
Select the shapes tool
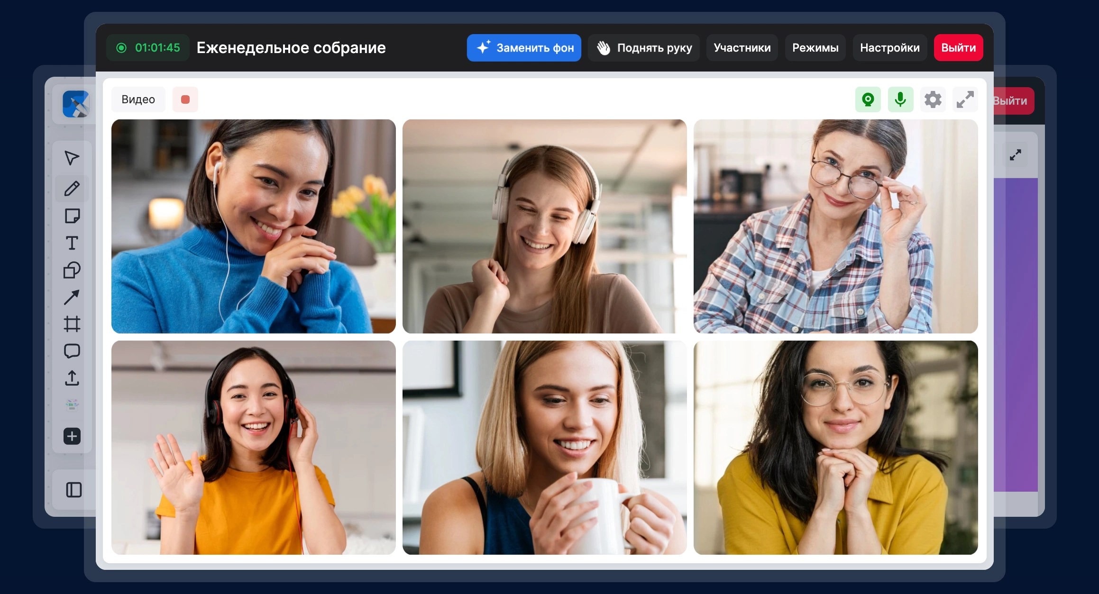[72, 270]
